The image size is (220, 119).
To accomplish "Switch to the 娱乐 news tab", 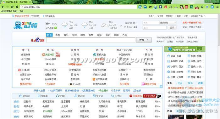I will pos(190,83).
